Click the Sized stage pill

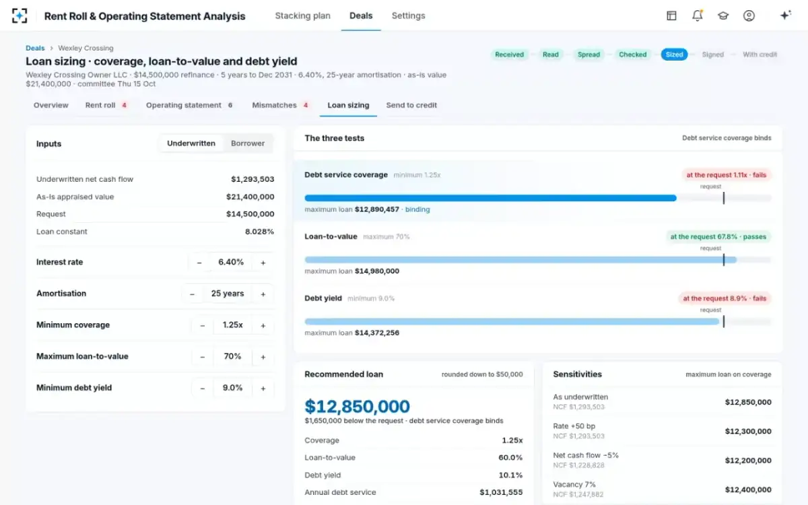point(674,55)
